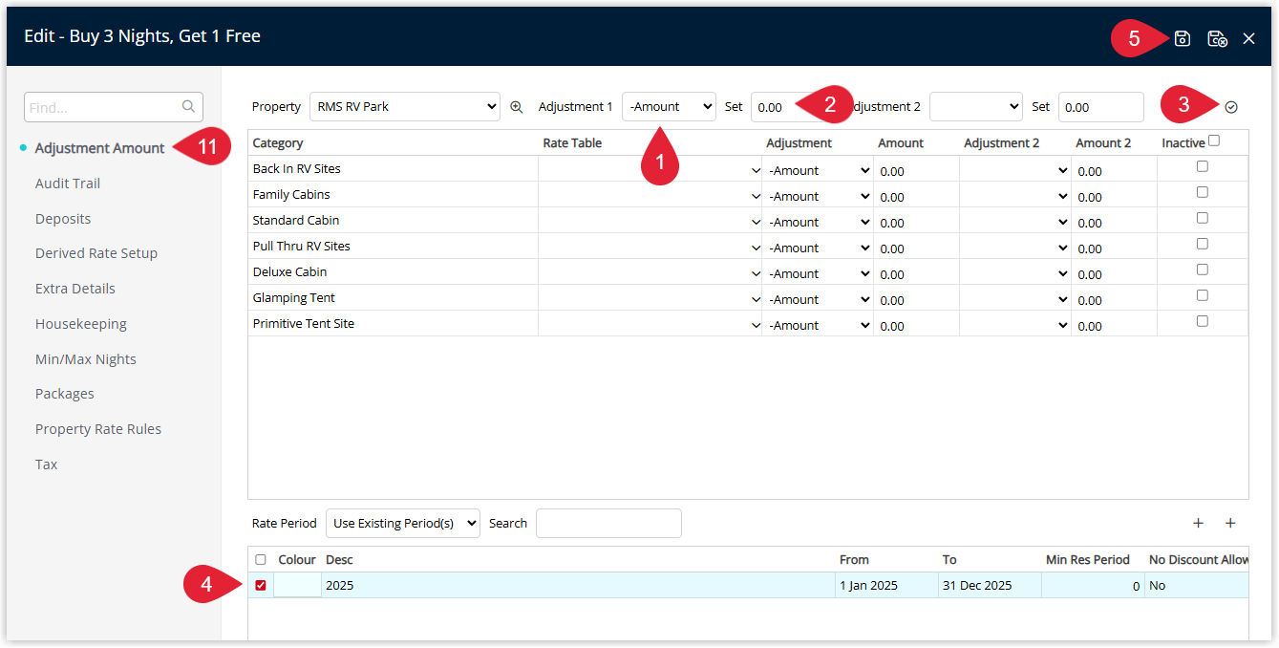The width and height of the screenshot is (1279, 648).
Task: Open the Adjustment 2 header dropdown
Action: tap(975, 107)
